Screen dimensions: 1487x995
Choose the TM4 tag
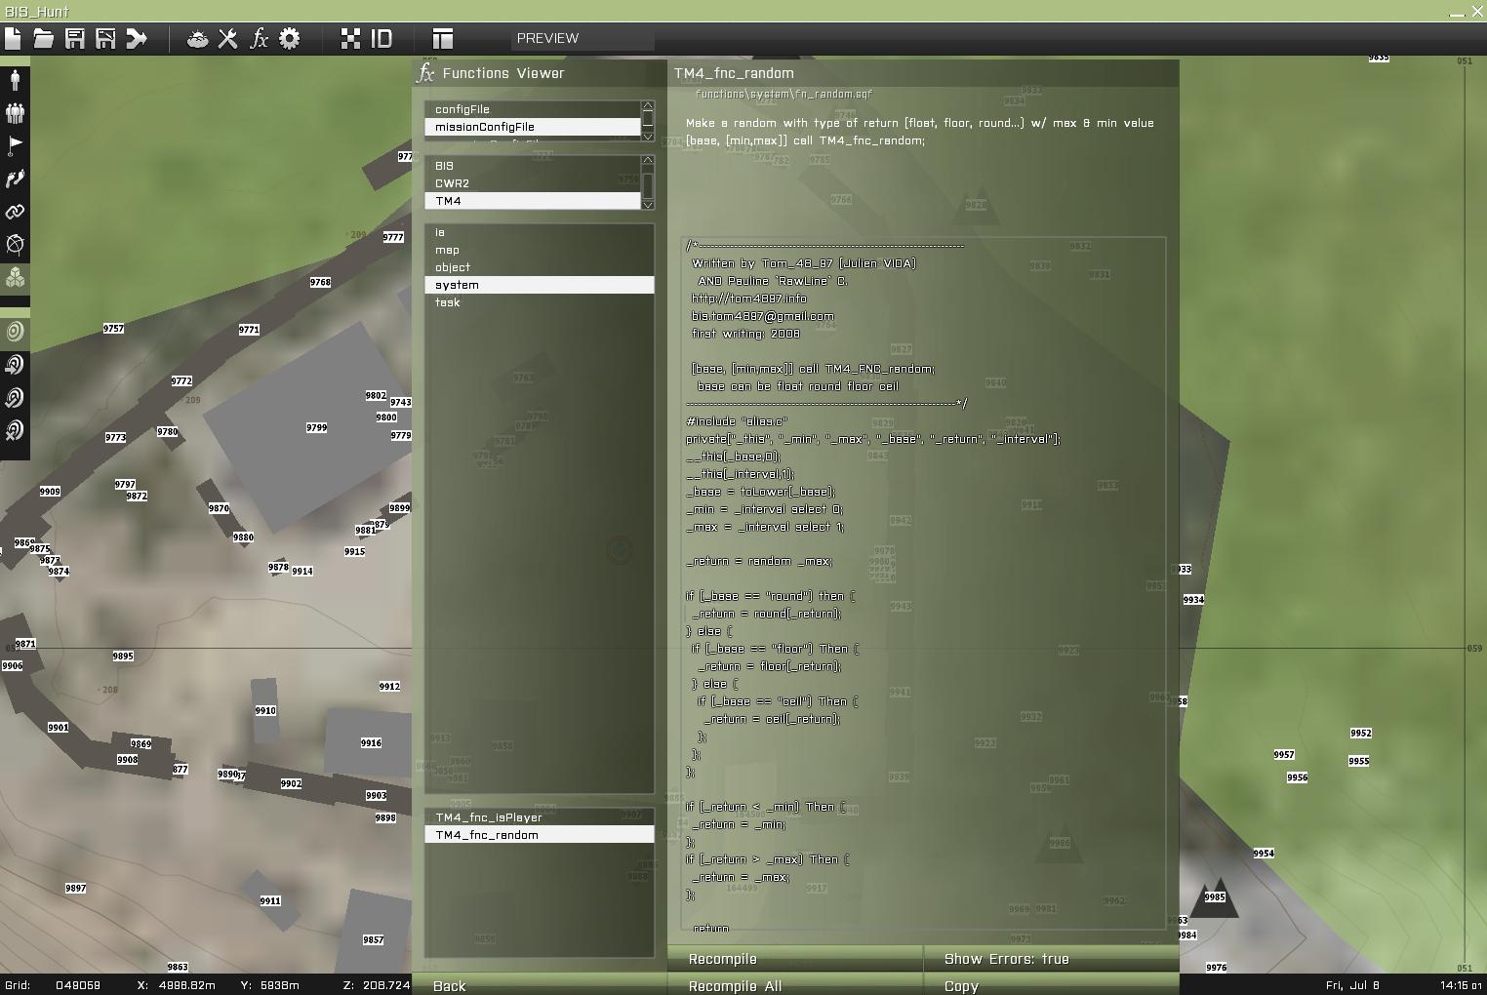(533, 201)
